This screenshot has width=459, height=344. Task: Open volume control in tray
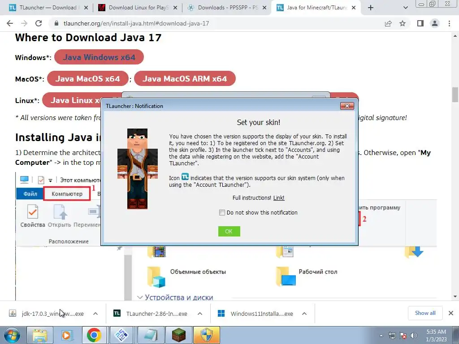tap(414, 335)
